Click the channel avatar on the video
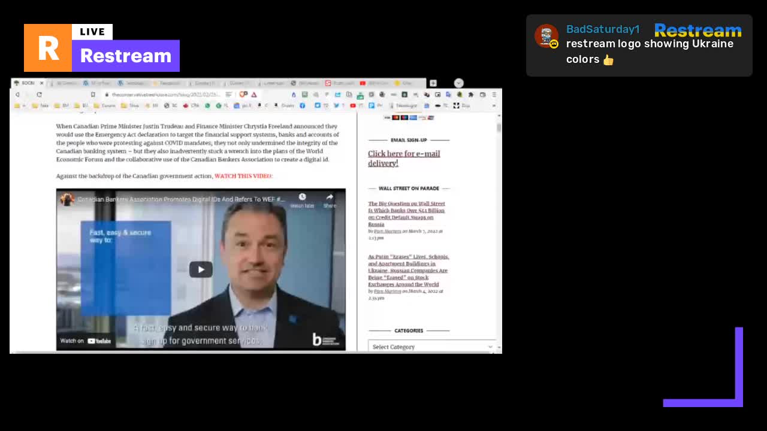This screenshot has width=767, height=431. 67,199
